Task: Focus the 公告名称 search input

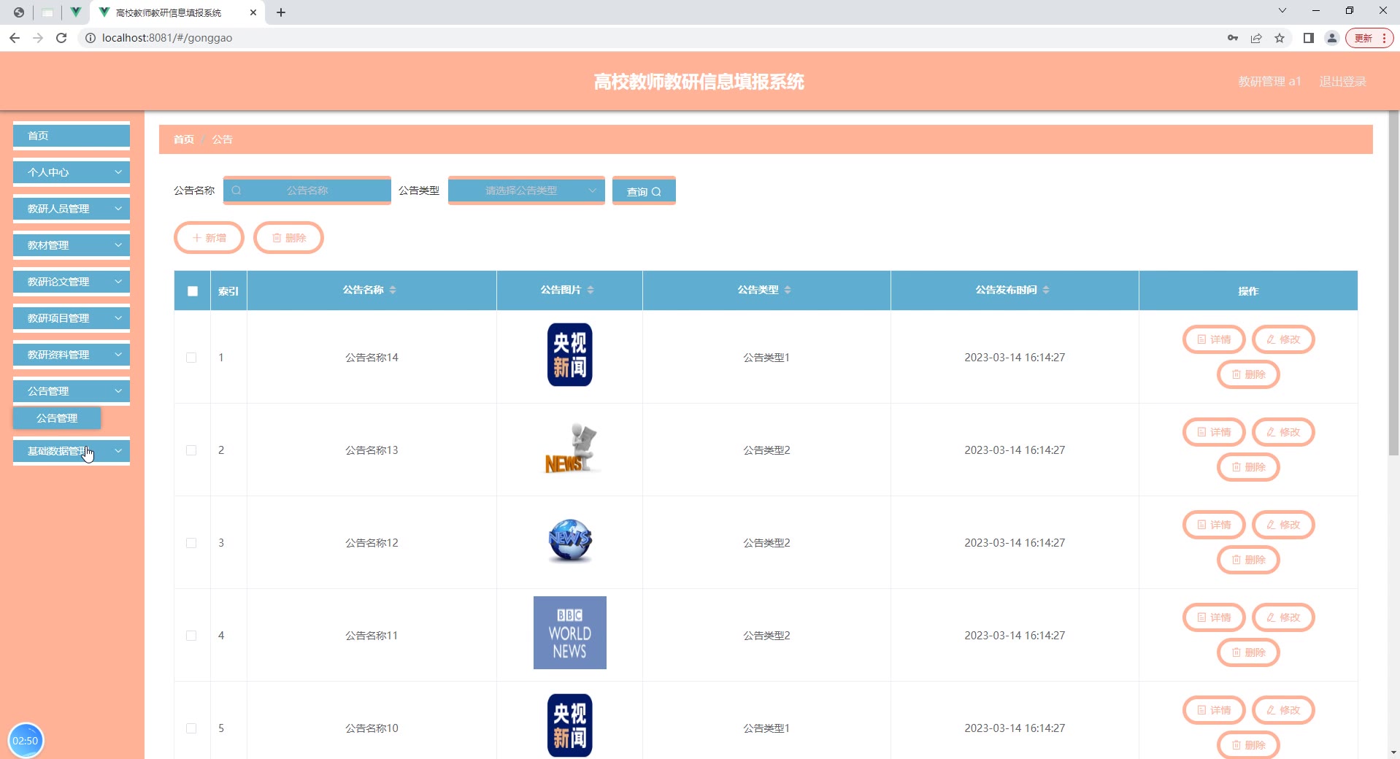Action: [307, 190]
